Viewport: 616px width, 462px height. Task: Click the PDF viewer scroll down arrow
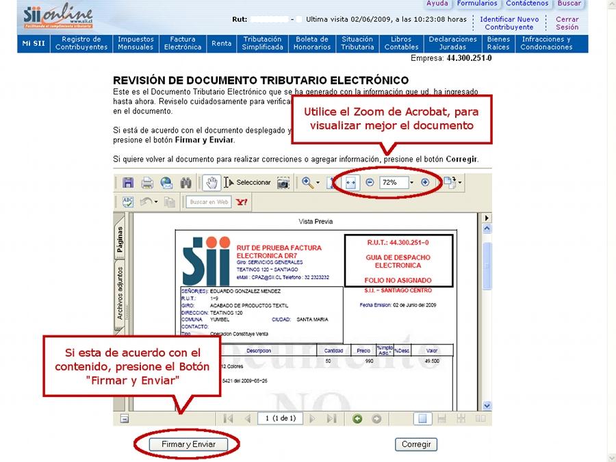[487, 405]
